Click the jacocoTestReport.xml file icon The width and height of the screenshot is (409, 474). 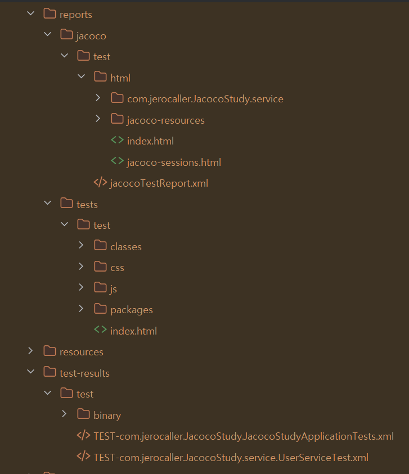click(100, 183)
